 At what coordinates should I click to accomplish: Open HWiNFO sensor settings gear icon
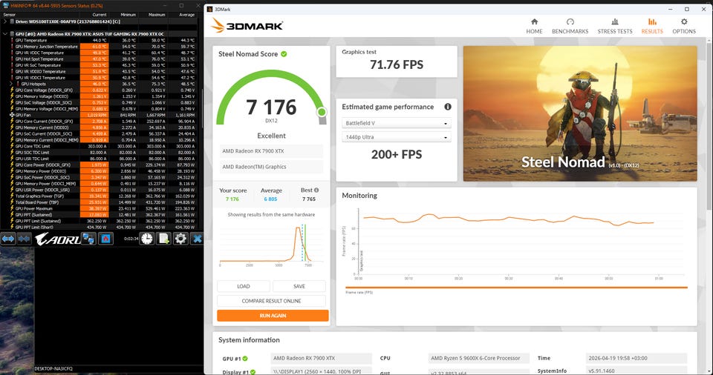[x=180, y=239]
